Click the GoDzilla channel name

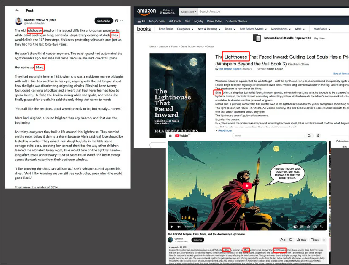(179, 238)
